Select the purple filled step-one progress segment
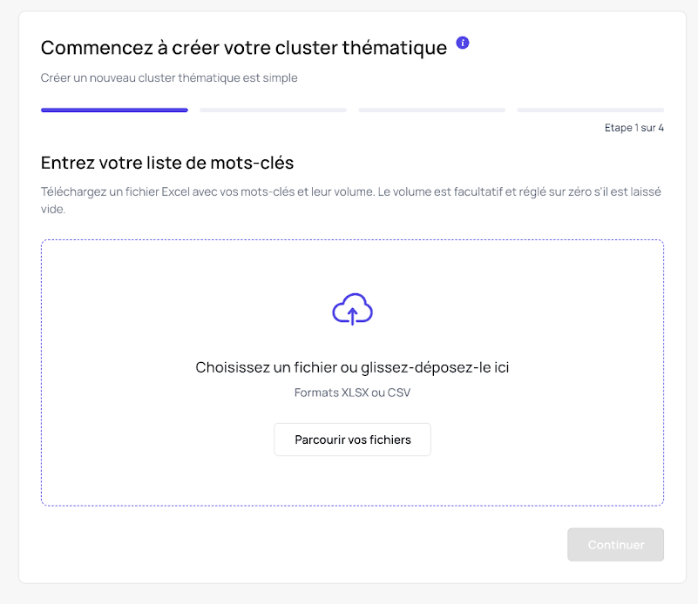Viewport: 698px width, 604px height. (x=114, y=110)
